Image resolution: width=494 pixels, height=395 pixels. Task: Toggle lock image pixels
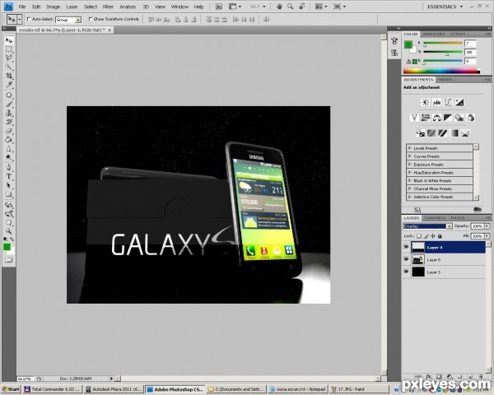tap(426, 236)
